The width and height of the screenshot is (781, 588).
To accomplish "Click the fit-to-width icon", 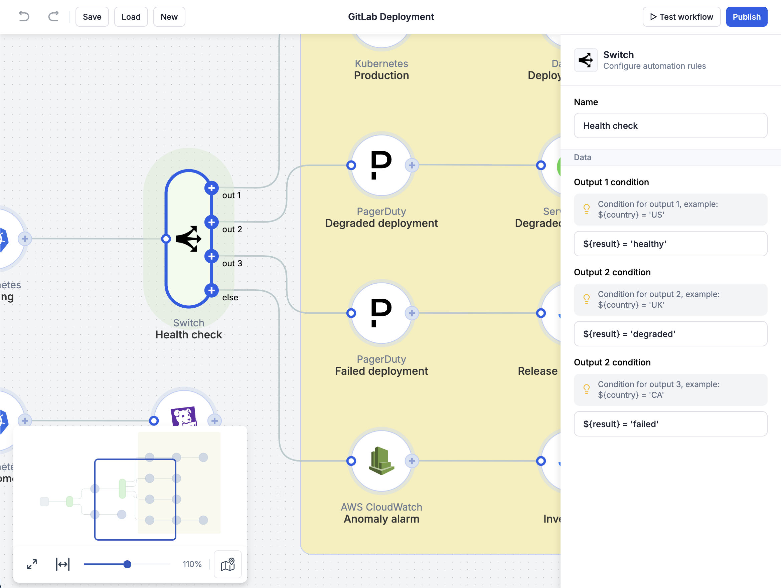I will click(63, 564).
